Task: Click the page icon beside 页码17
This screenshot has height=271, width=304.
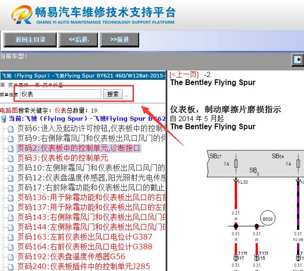Action: [10, 188]
